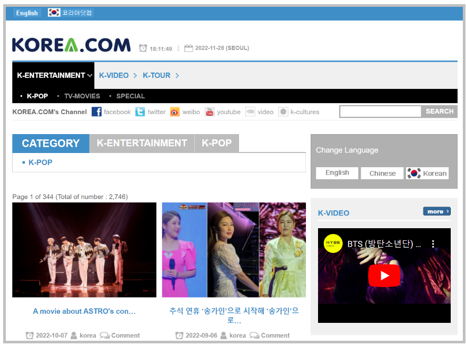The image size is (466, 346).
Task: Click the K-VIDEO sidebar heading
Action: pyautogui.click(x=333, y=213)
